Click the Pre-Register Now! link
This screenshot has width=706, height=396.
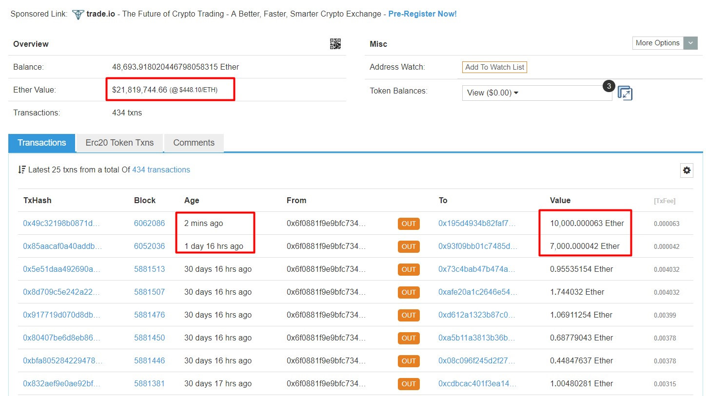click(x=422, y=14)
